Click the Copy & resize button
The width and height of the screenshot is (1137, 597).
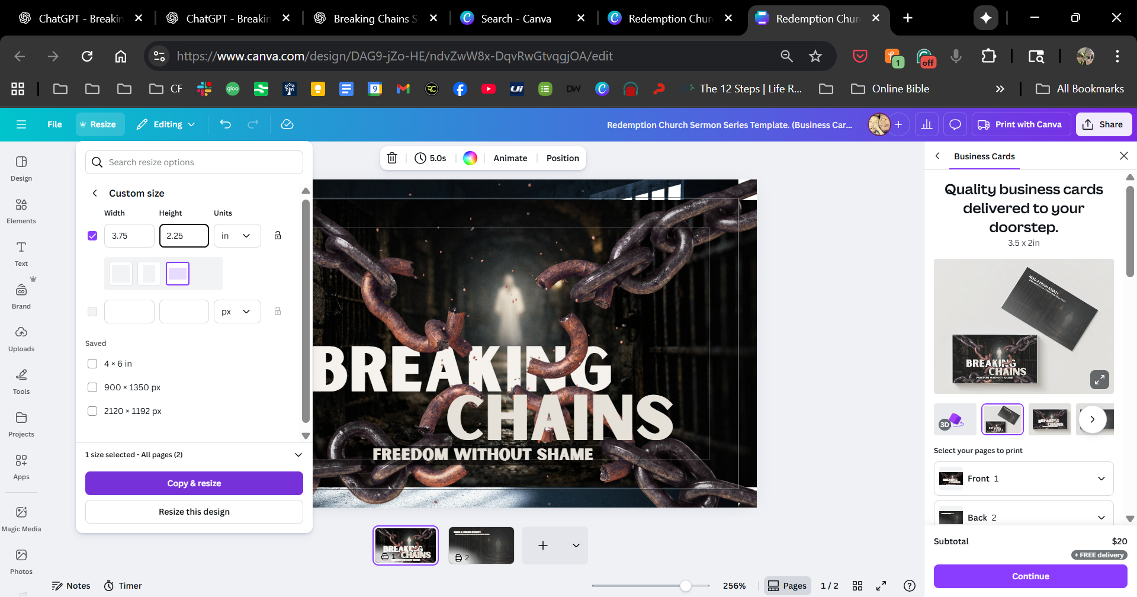pyautogui.click(x=194, y=483)
